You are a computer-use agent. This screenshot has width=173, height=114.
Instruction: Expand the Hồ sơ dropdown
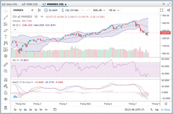pos(114,10)
